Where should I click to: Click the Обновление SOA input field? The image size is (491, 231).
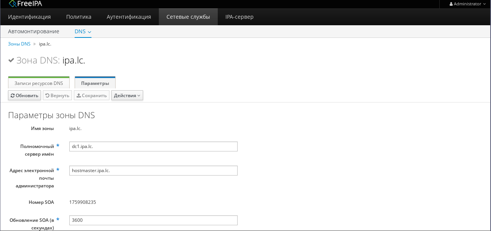coord(153,220)
